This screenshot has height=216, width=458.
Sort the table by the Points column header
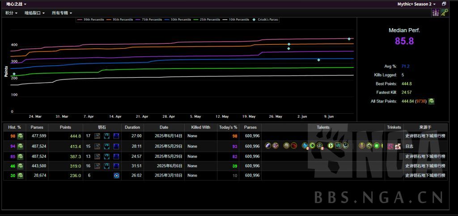(66, 127)
